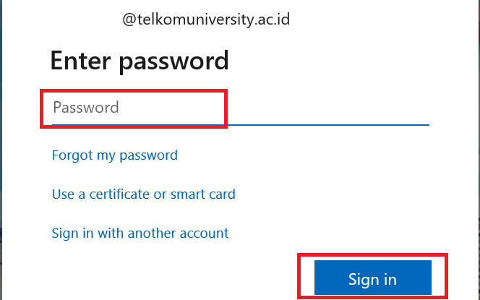This screenshot has height=300, width=480.
Task: Pick the another account sign-in link
Action: (140, 233)
